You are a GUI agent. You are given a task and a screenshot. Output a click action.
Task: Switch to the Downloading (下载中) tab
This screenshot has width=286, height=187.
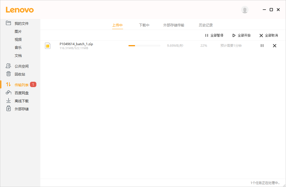pyautogui.click(x=144, y=25)
